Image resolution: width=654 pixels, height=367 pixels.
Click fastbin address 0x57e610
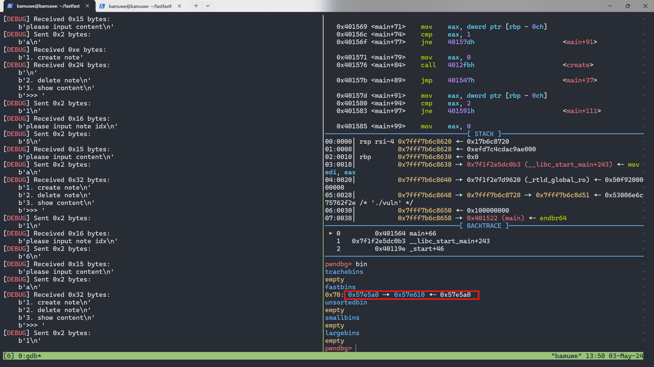409,295
